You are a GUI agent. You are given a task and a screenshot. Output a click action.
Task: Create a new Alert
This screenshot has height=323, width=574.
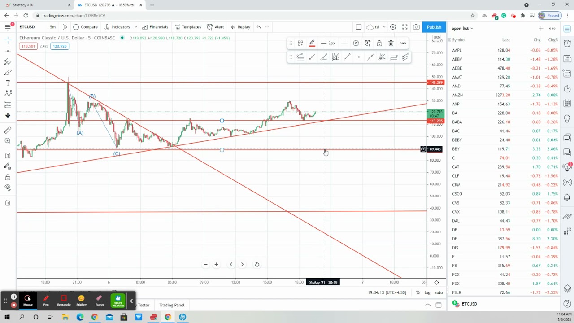215,27
